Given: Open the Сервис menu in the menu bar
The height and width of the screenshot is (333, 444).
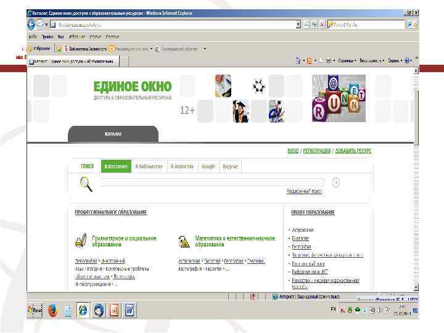Looking at the screenshot, I should (x=96, y=37).
